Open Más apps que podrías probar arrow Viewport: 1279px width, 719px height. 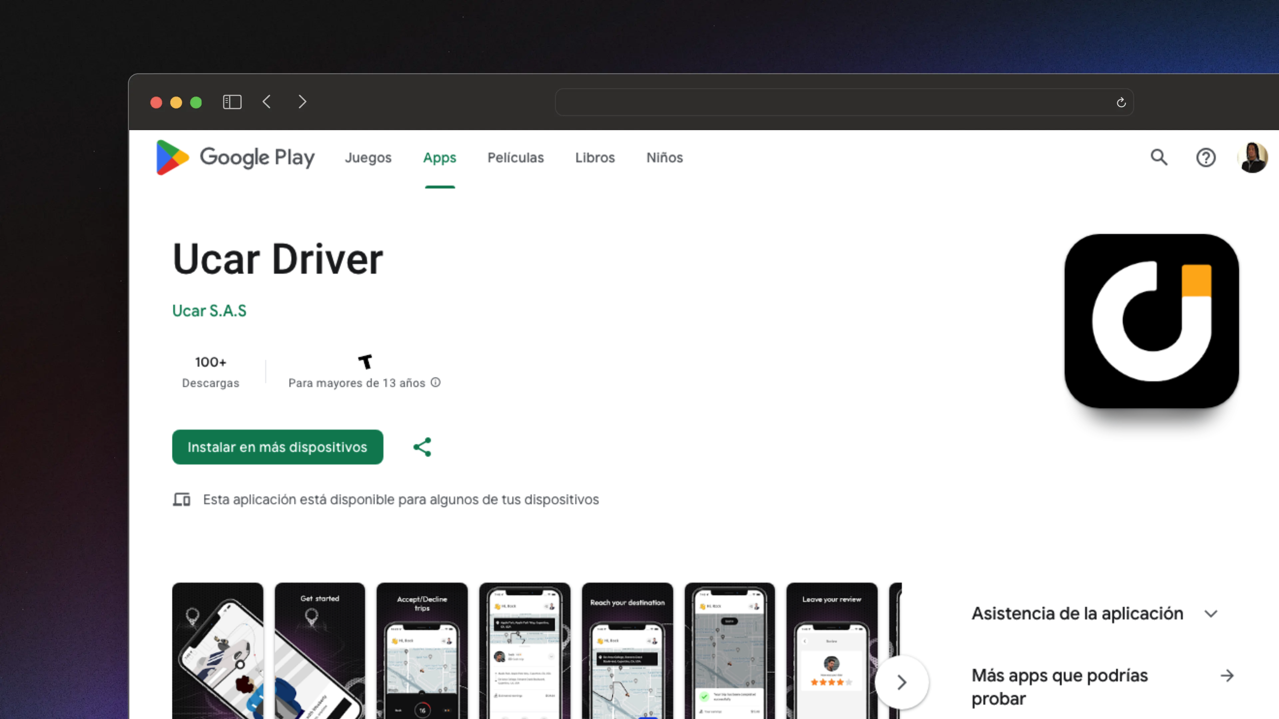(x=1227, y=675)
